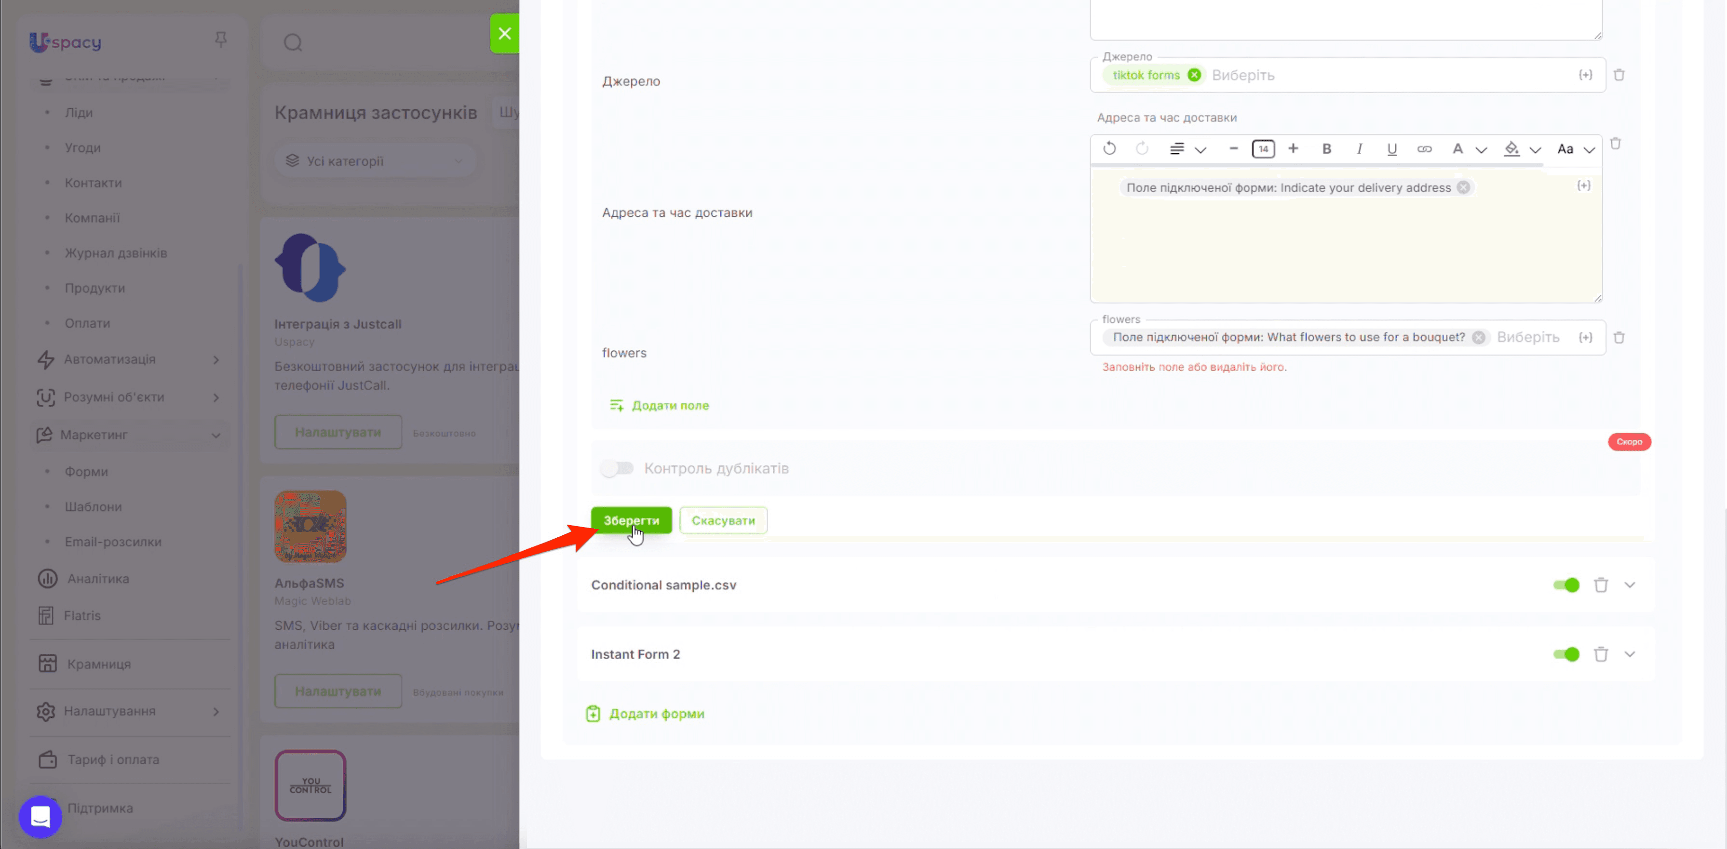The height and width of the screenshot is (849, 1727).
Task: Open the fill color picker icon
Action: [1511, 149]
